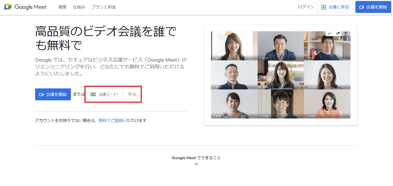Open the 概要 navigation item
The width and height of the screenshot is (393, 186).
[62, 7]
